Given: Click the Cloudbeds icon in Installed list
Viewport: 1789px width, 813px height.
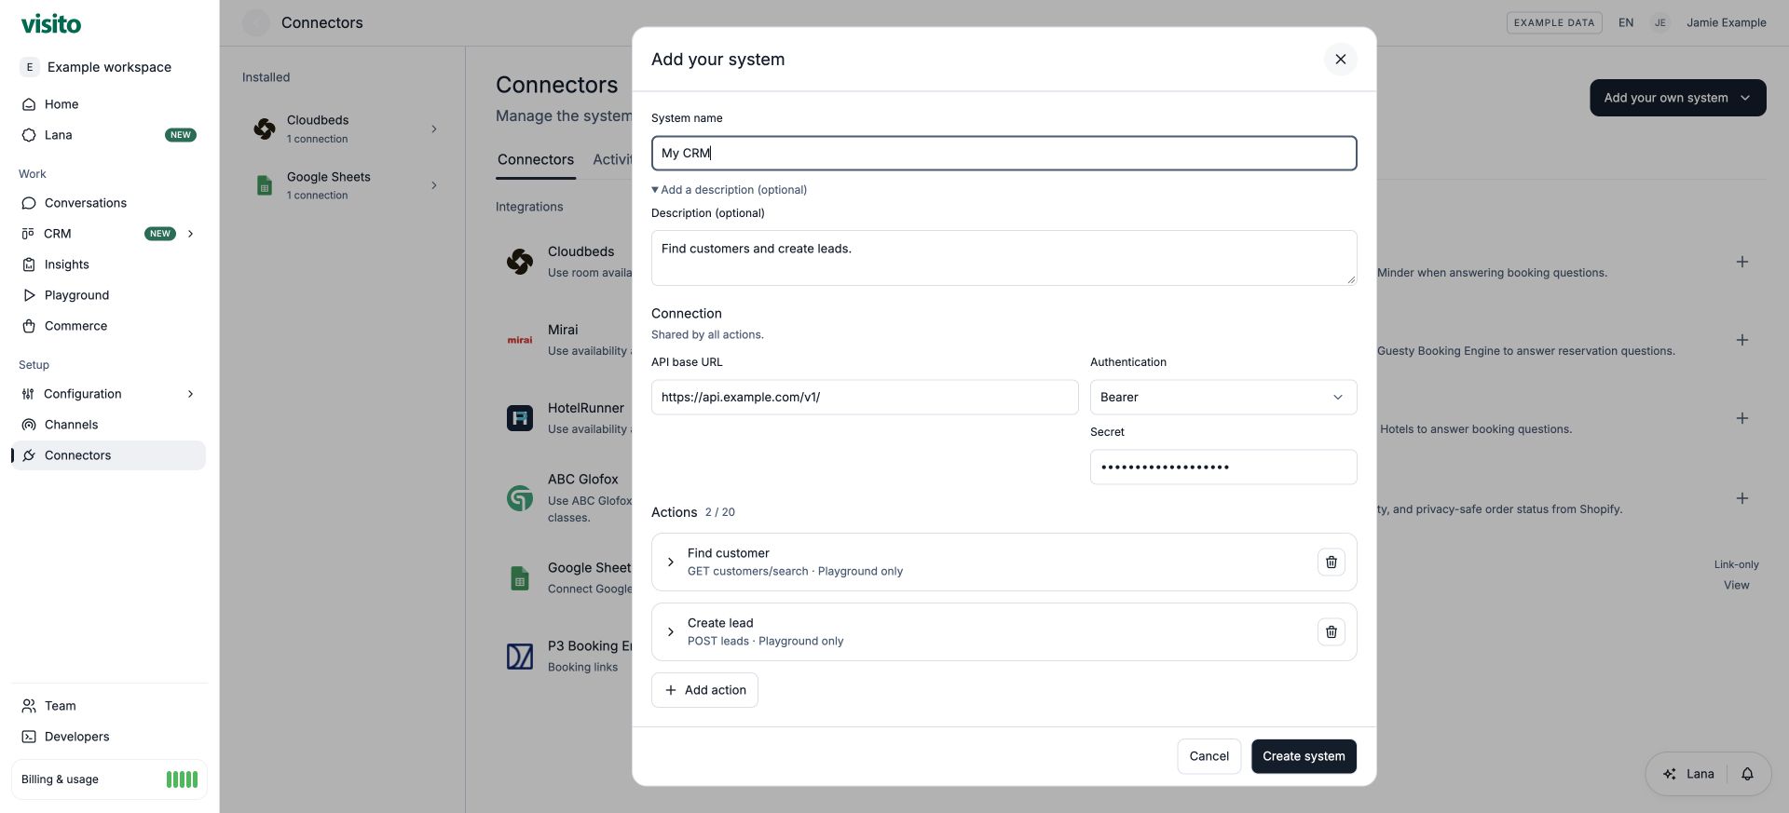Looking at the screenshot, I should 265,129.
